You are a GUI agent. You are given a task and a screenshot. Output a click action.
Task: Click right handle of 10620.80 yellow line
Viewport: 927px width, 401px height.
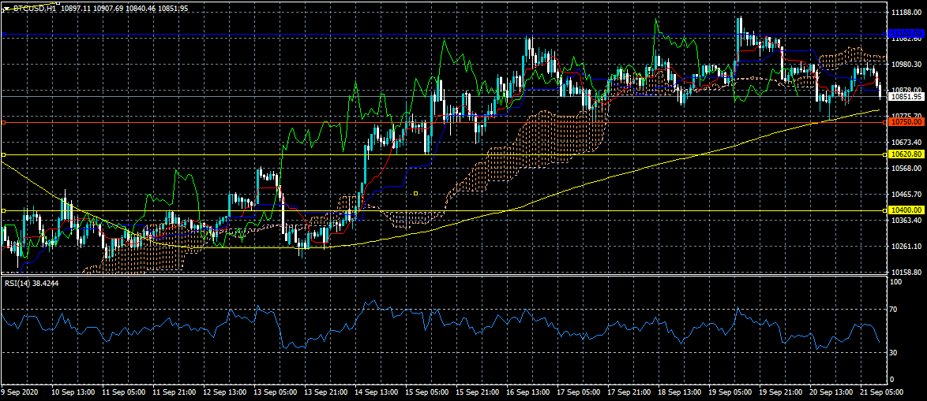click(885, 154)
